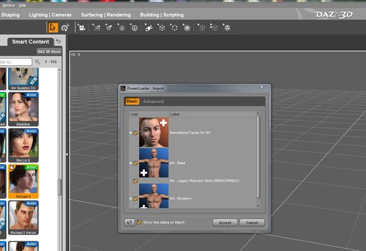Screen dimensions: 366x251
Task: Open the Window menu
Action: click(x=9, y=5)
